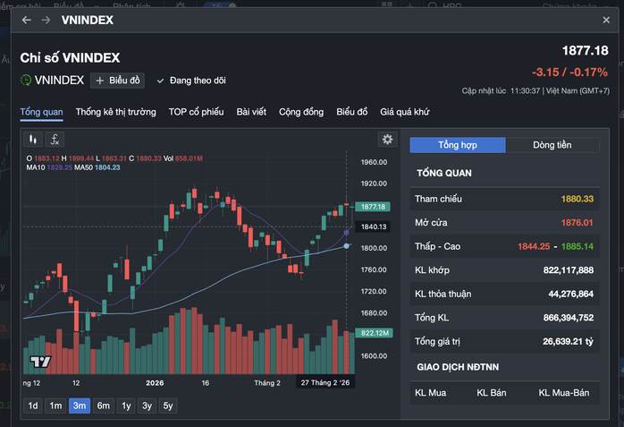The width and height of the screenshot is (624, 427).
Task: Click the TradingView logo on chart
Action: tap(39, 362)
